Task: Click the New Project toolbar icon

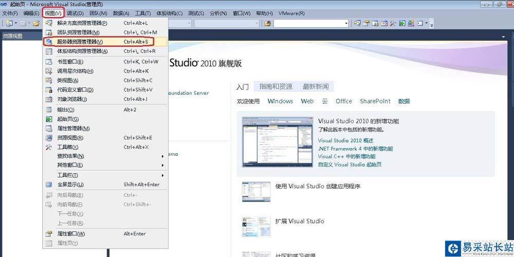Action: click(x=9, y=23)
